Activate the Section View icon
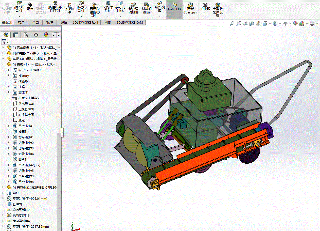Screen dimensions: 320x231 point(252,24)
